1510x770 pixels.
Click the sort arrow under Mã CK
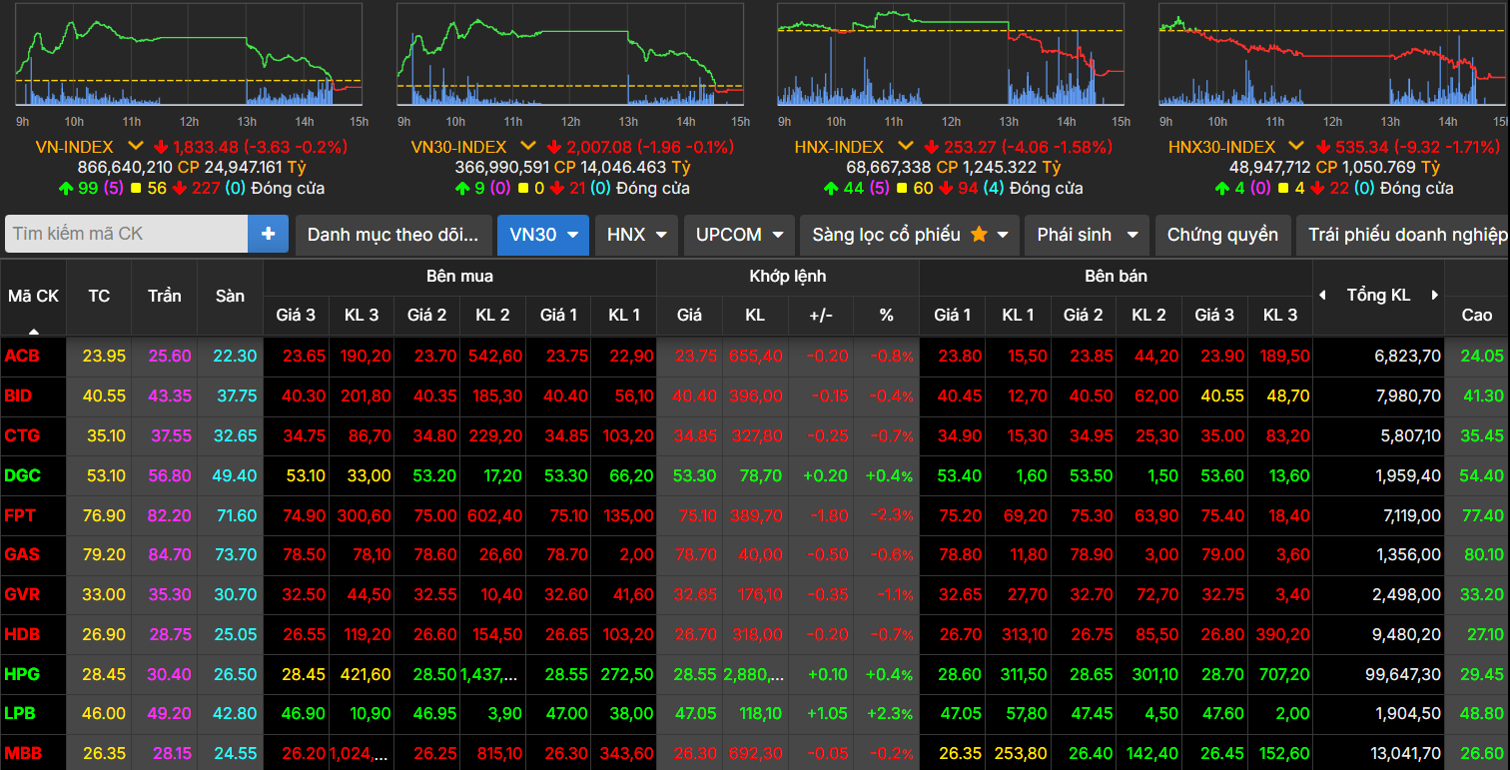click(x=34, y=330)
